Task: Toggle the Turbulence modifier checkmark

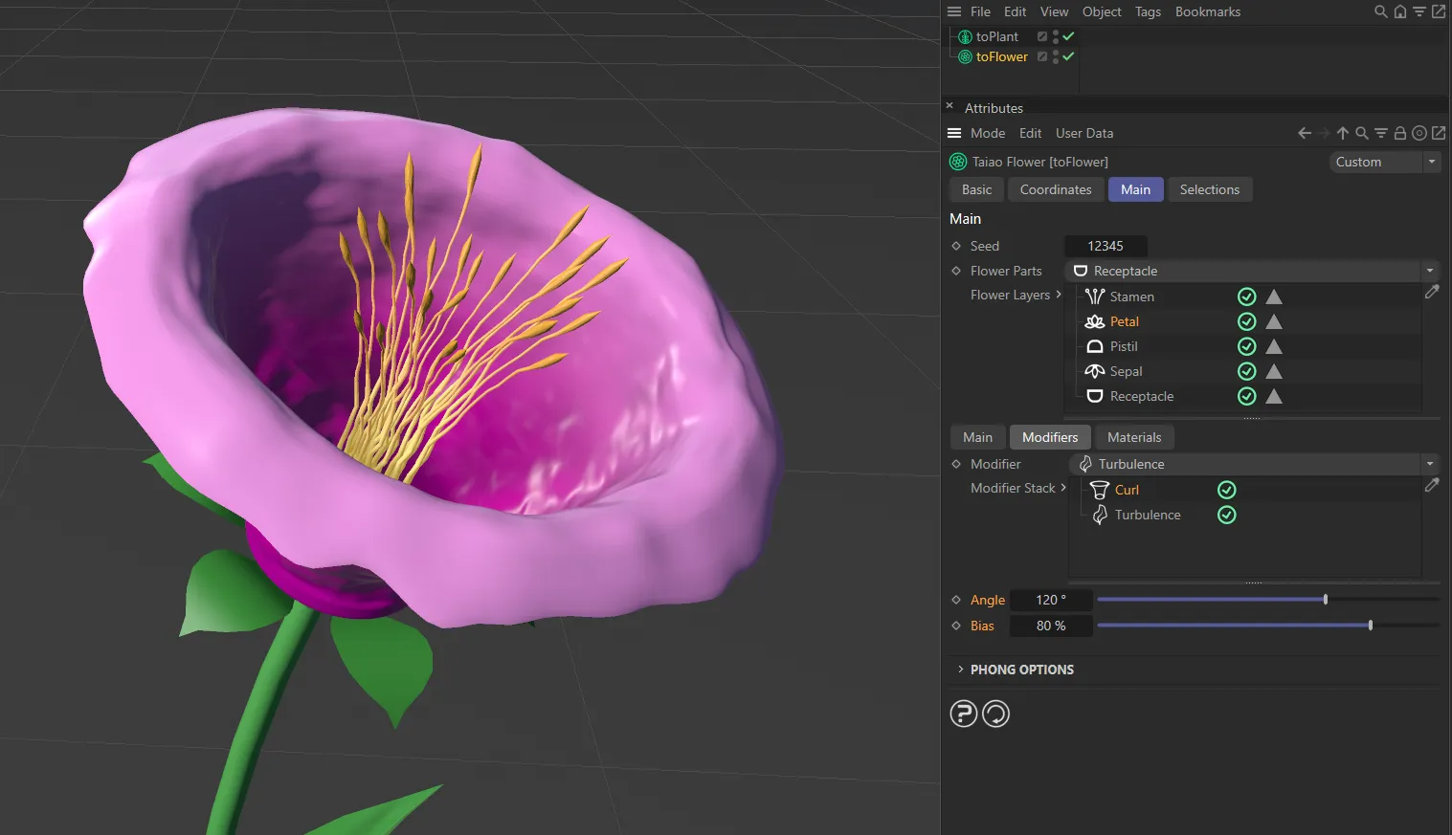Action: click(x=1226, y=515)
